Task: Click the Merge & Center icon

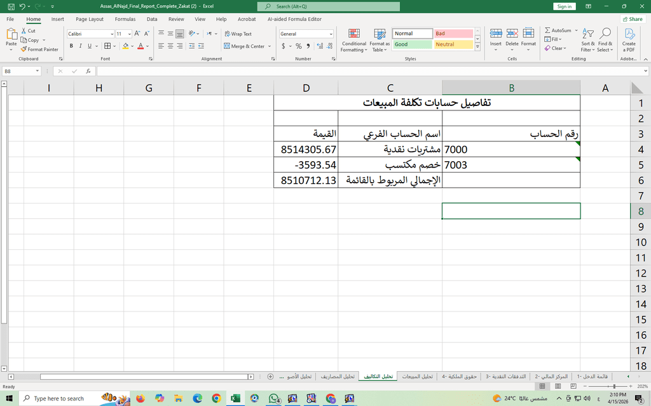Action: coord(227,46)
